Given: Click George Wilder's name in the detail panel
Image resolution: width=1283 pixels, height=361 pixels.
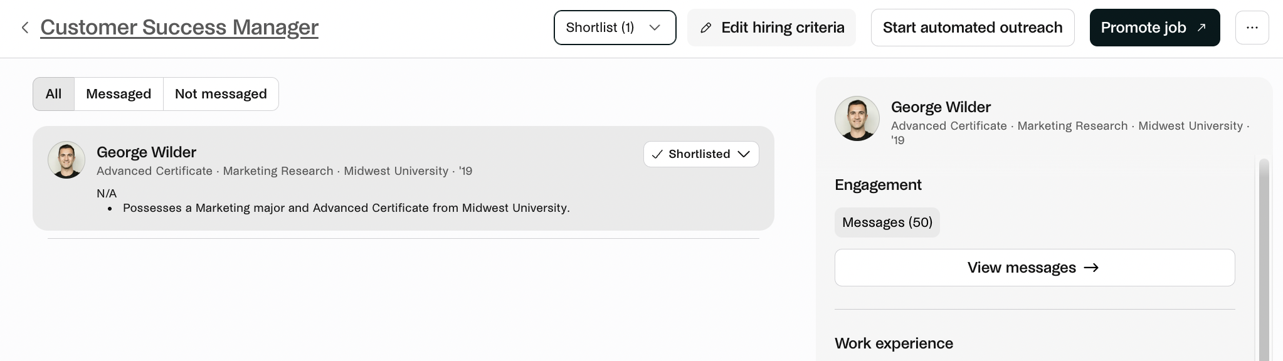Looking at the screenshot, I should pos(941,107).
